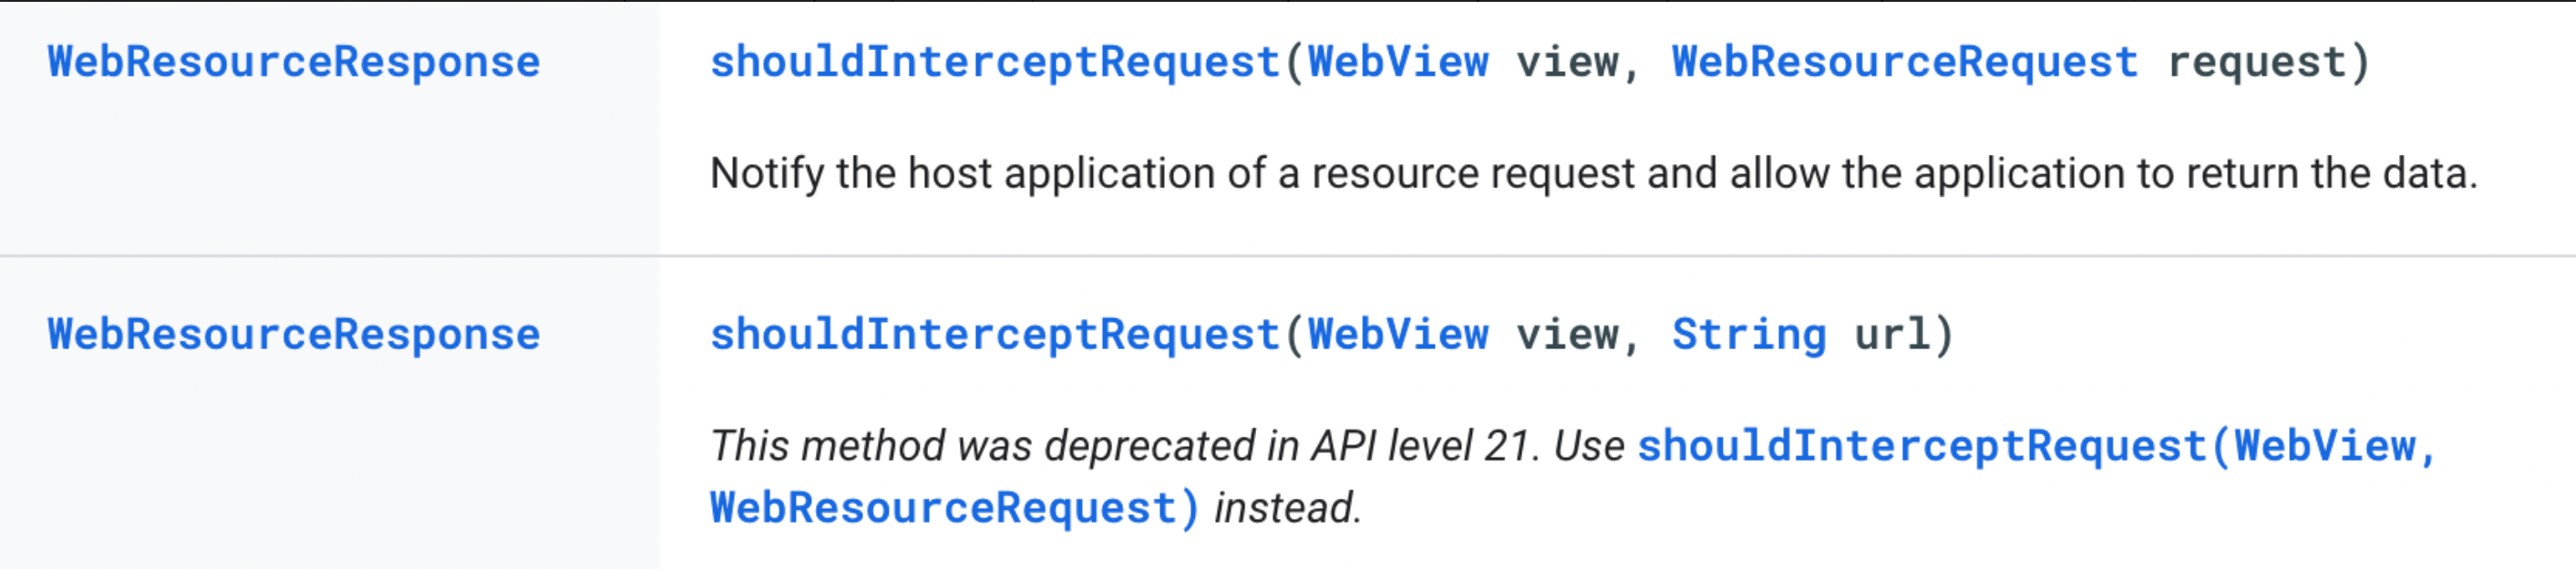Click the 'request' parameter name
Screen dimensions: 2576x569
[2256, 62]
